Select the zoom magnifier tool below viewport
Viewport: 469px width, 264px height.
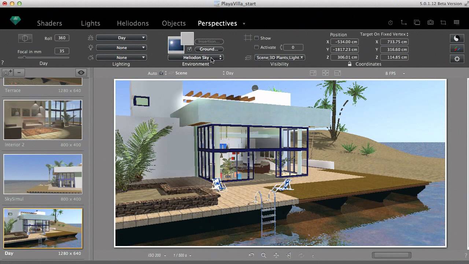(263, 255)
